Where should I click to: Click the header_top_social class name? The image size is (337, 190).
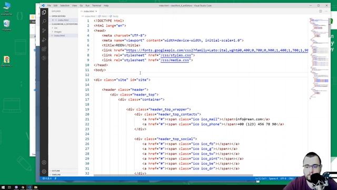[177, 139]
